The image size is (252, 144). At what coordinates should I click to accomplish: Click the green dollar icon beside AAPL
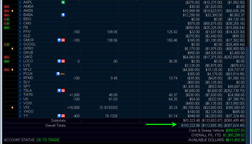click(x=63, y=2)
